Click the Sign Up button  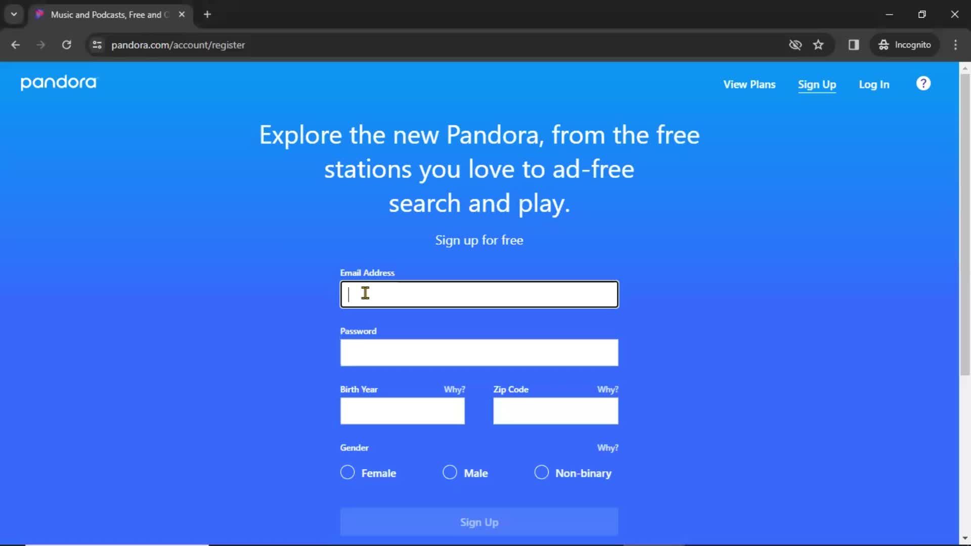479,522
